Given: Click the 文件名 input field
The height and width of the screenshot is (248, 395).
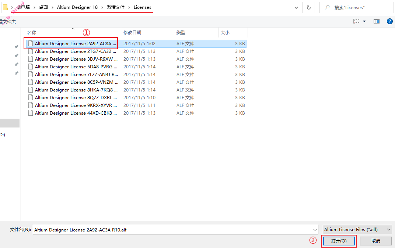Looking at the screenshot, I should 175,230.
